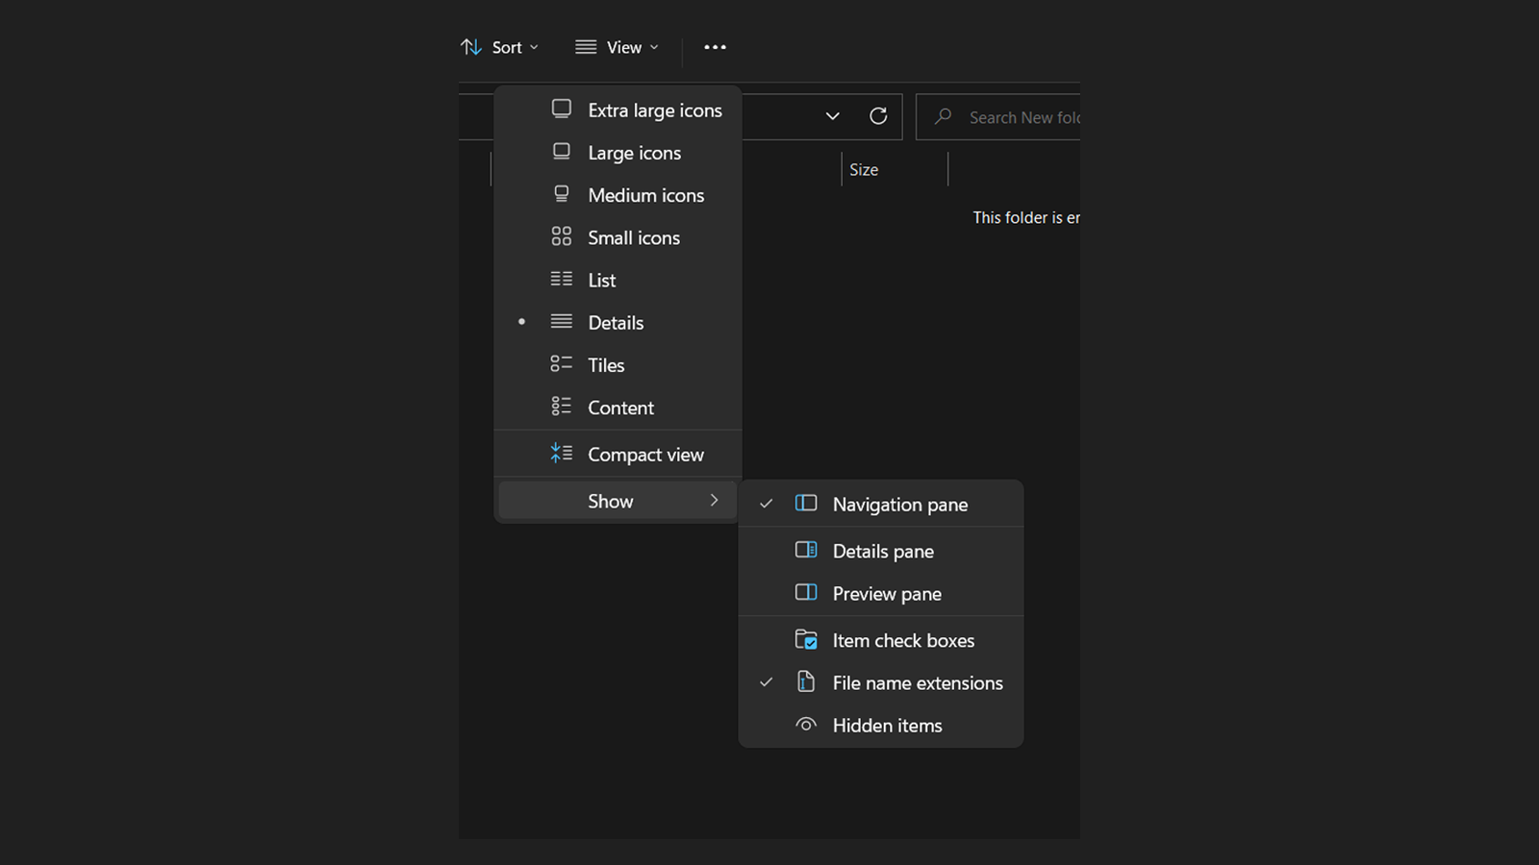Viewport: 1539px width, 865px height.
Task: Click the Large icons icon
Action: coord(562,152)
